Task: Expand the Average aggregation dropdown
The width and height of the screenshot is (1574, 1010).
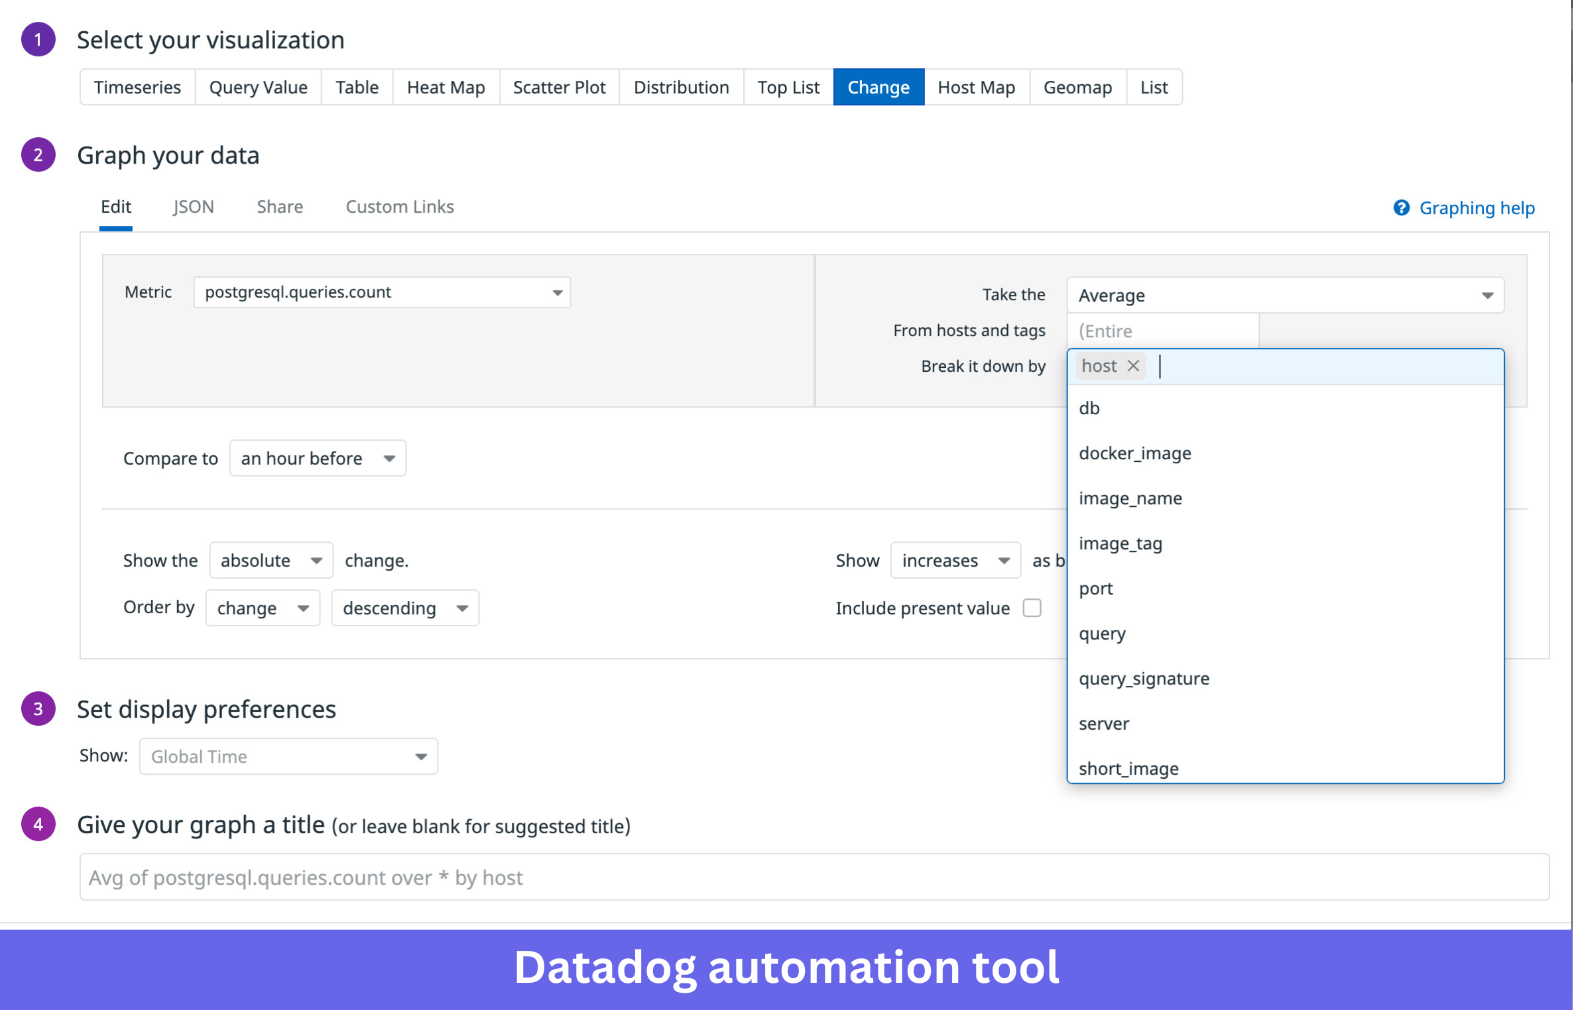Action: (x=1285, y=295)
